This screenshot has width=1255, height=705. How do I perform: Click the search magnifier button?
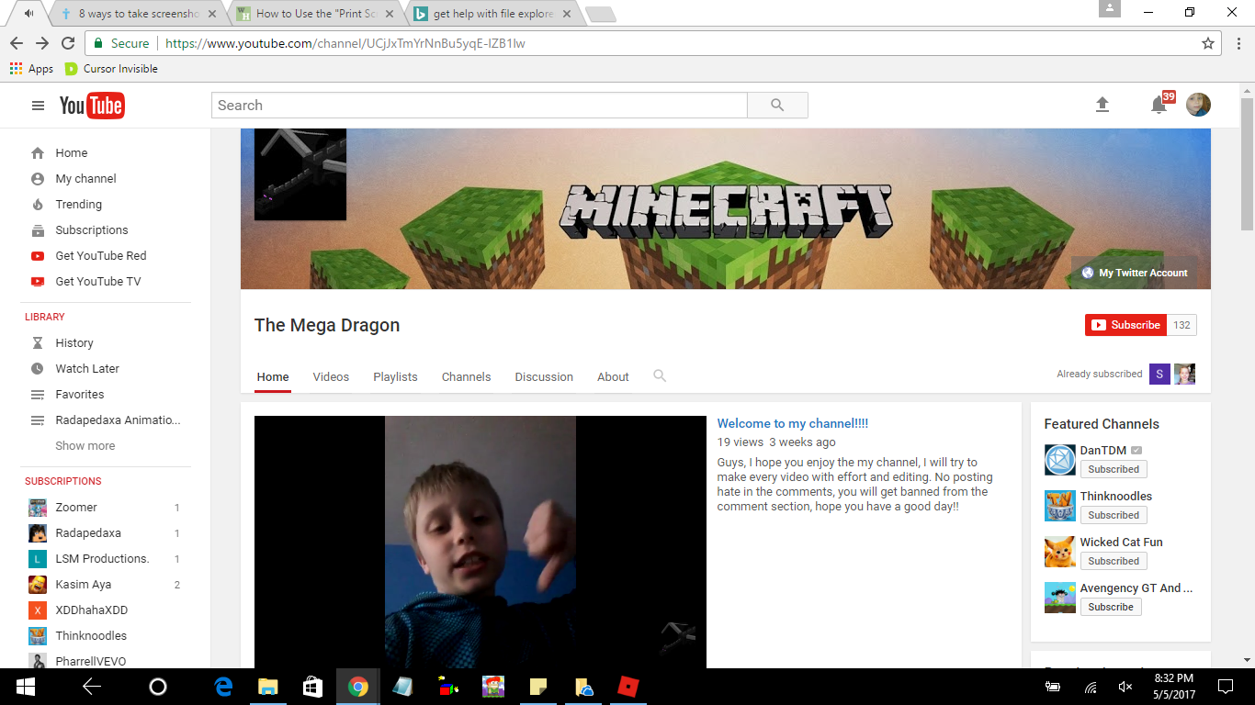coord(777,106)
